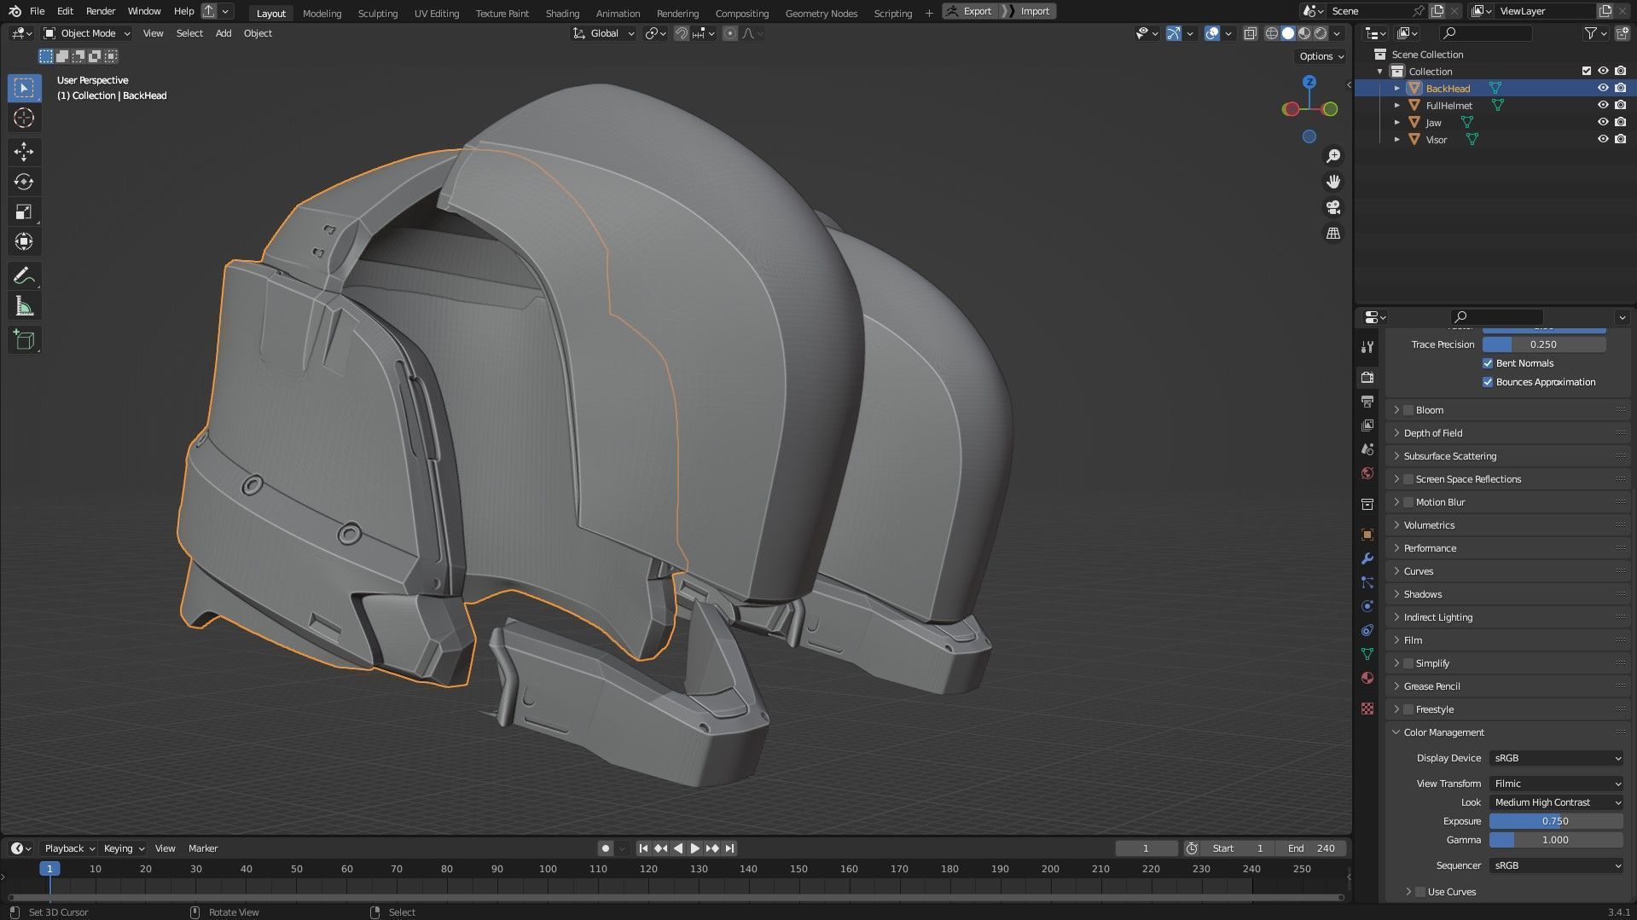
Task: Uncheck Bent Normals option
Action: tap(1488, 363)
